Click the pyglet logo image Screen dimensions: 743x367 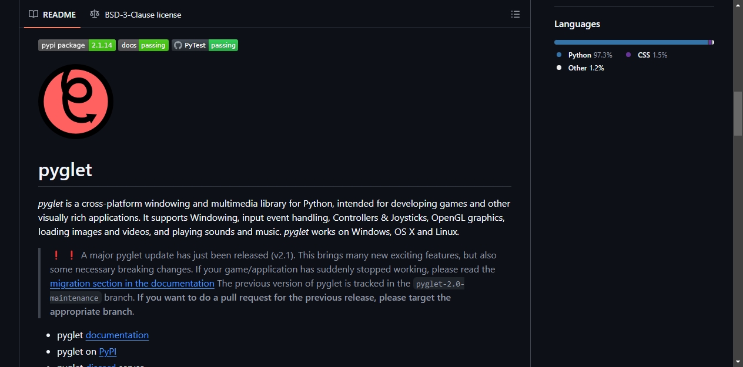[76, 102]
